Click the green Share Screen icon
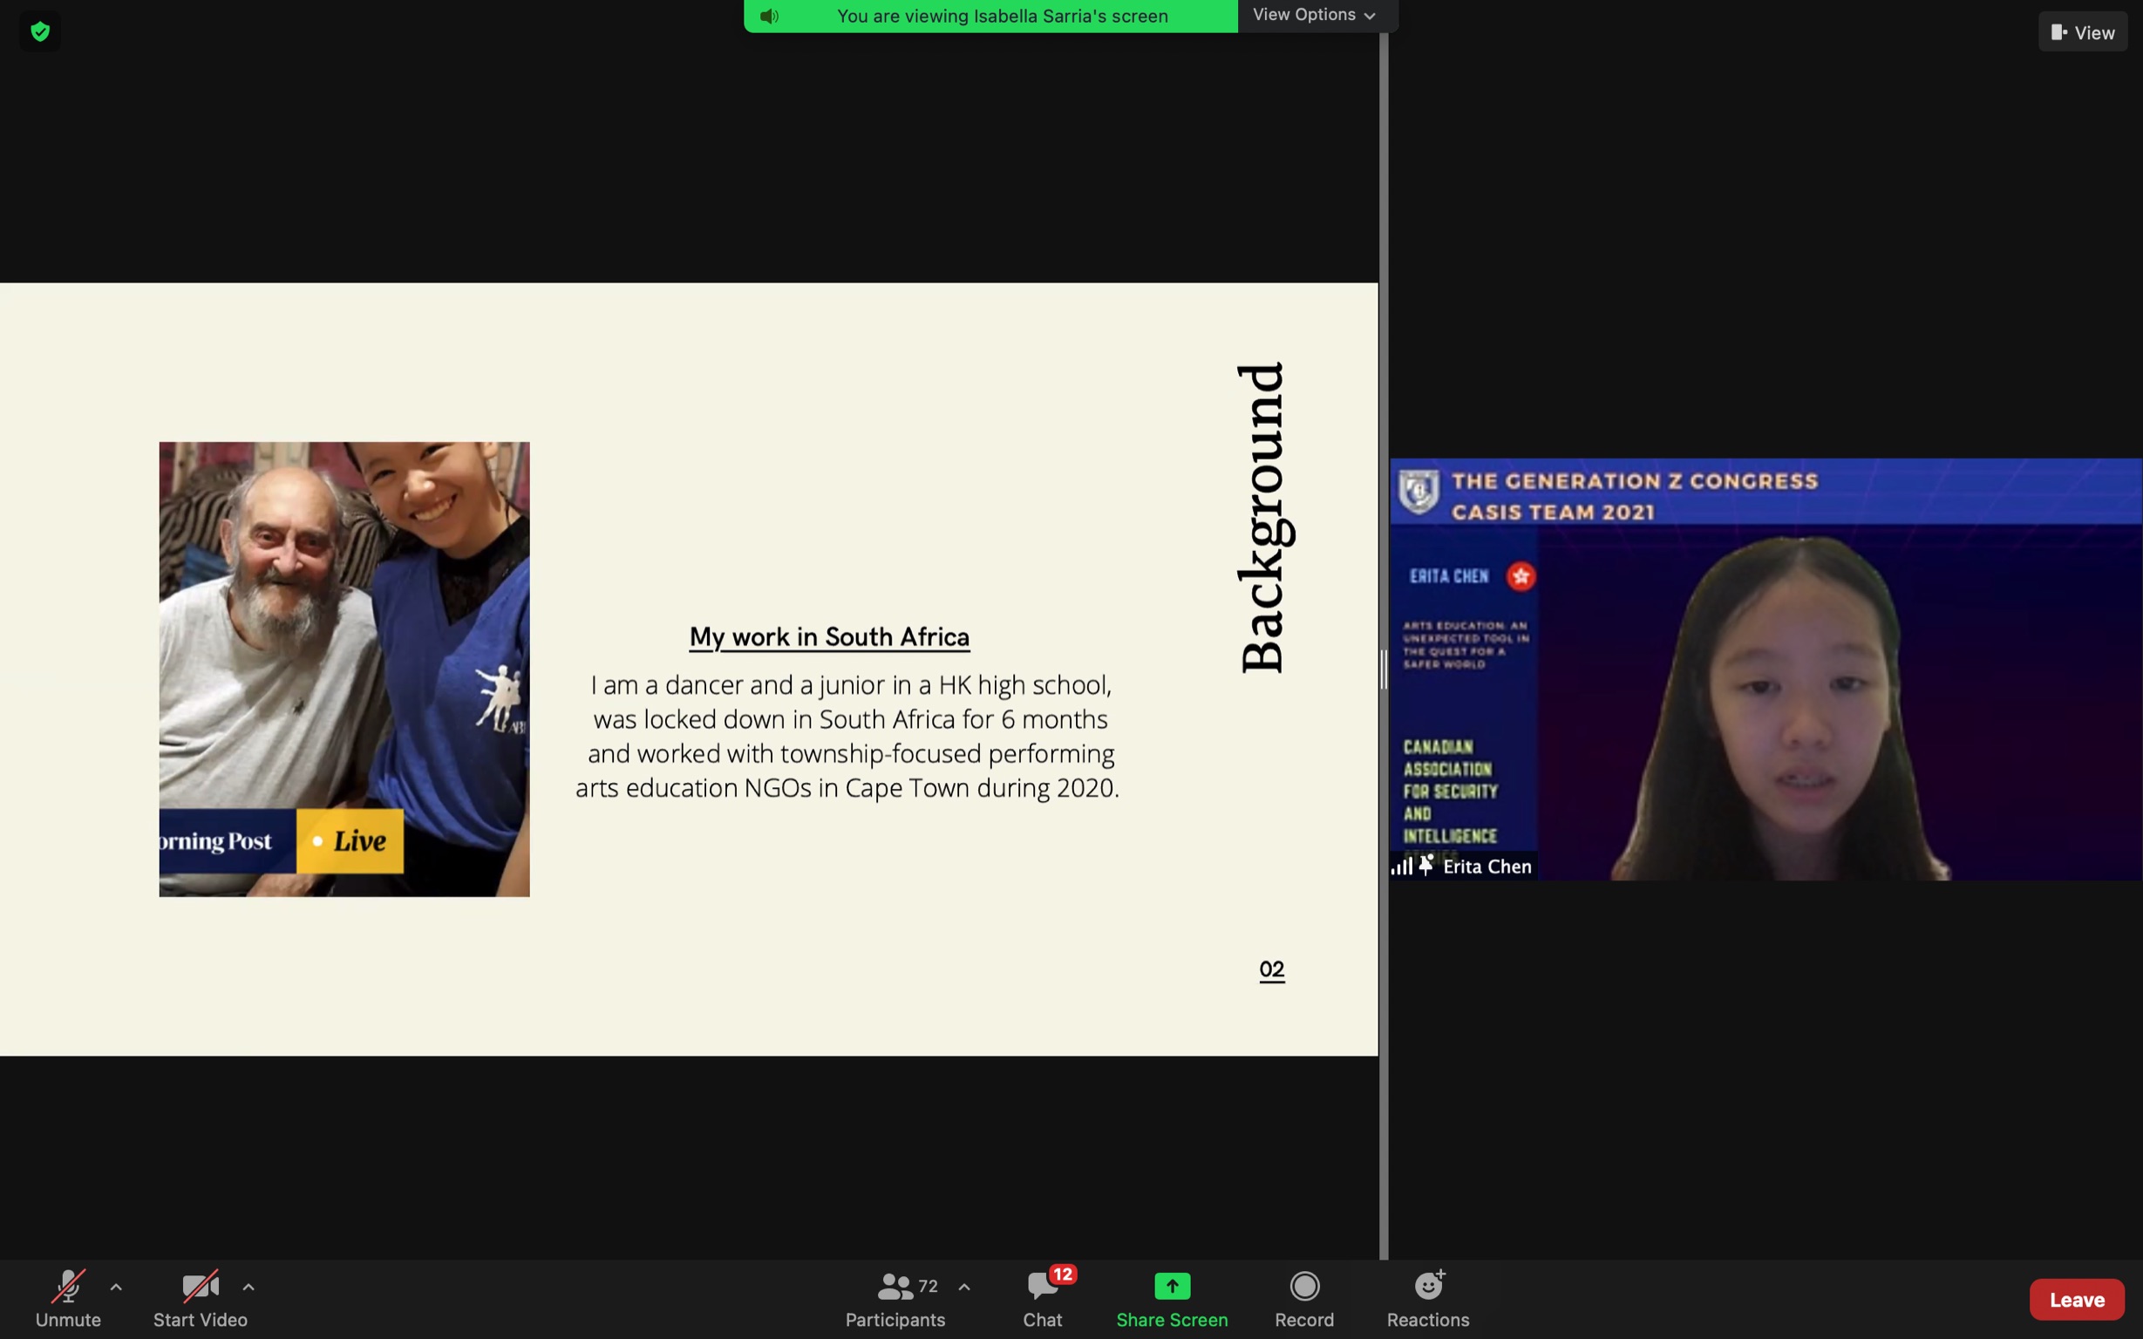 click(1172, 1286)
